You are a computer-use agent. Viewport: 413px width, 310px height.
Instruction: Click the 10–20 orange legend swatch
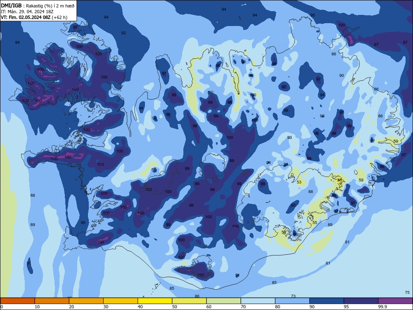(x=52, y=301)
